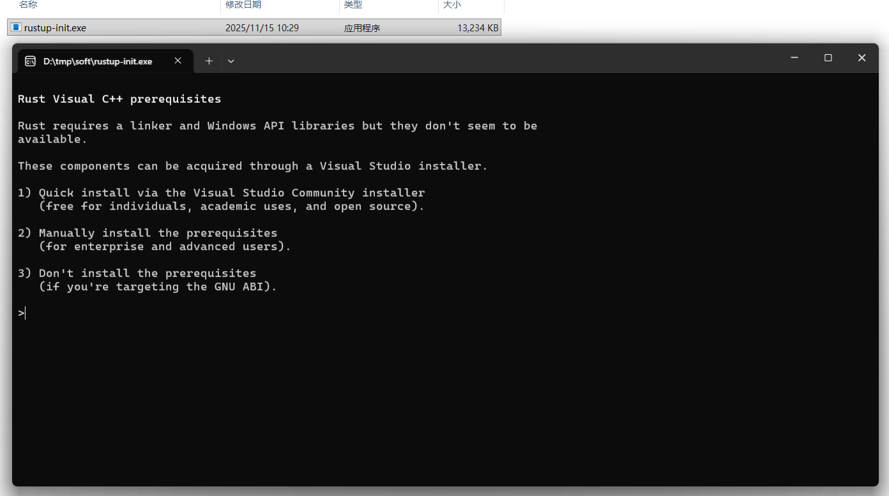Expand the terminal profile dropdown chevron

point(231,61)
